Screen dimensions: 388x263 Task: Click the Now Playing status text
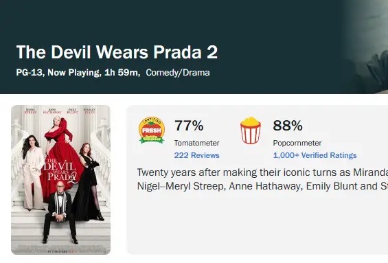pyautogui.click(x=73, y=73)
